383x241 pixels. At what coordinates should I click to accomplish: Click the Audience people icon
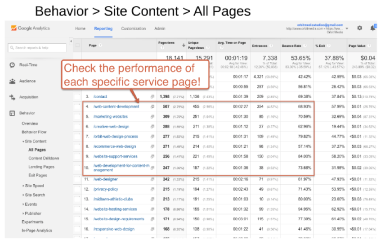pos(12,81)
